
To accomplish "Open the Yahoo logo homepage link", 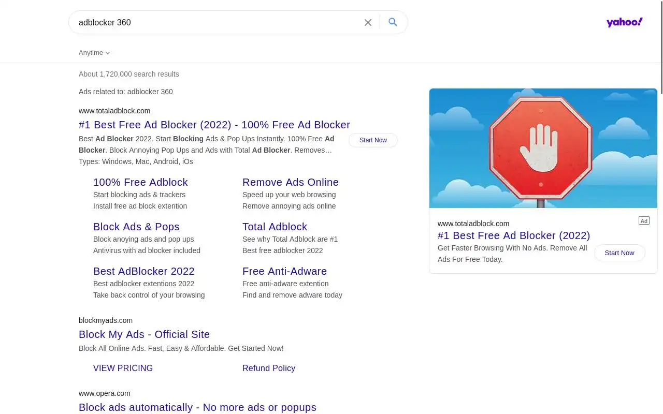I will pyautogui.click(x=625, y=22).
